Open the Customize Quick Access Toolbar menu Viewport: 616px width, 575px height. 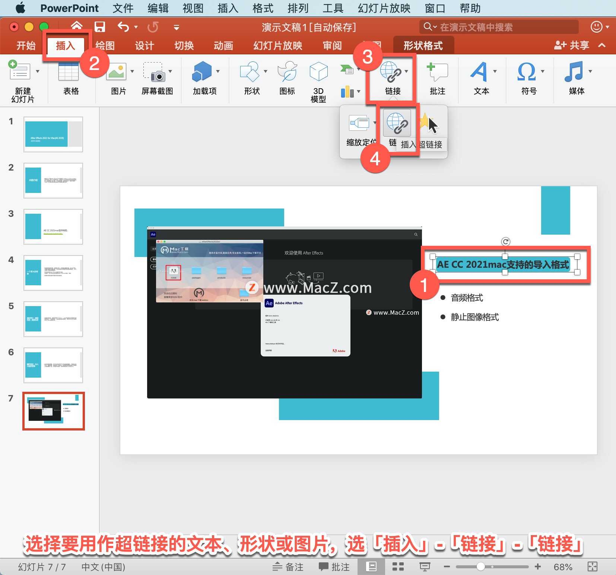(177, 27)
